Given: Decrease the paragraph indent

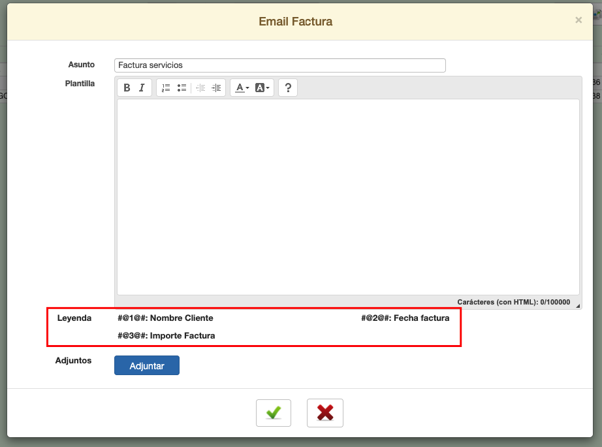Looking at the screenshot, I should pyautogui.click(x=200, y=88).
